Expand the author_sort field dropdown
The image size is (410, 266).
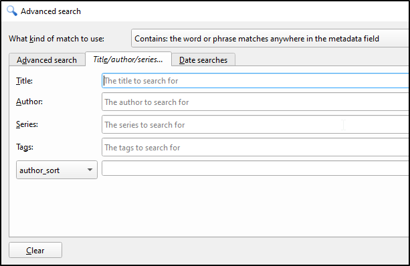click(x=57, y=170)
